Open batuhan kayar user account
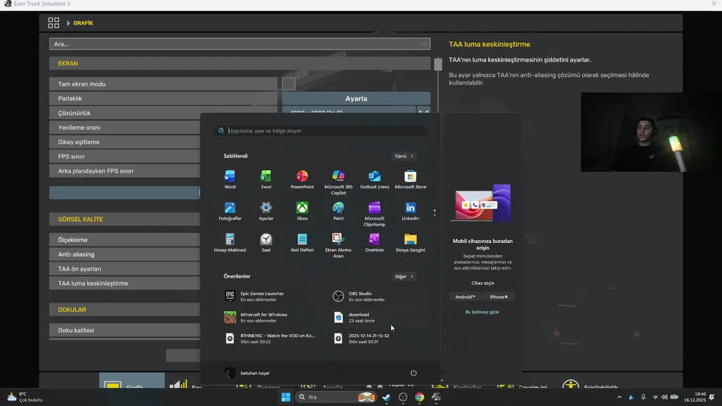 pos(248,373)
